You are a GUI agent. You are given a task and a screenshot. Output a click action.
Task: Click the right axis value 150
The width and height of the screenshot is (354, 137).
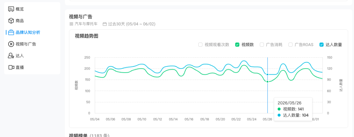click(x=329, y=57)
